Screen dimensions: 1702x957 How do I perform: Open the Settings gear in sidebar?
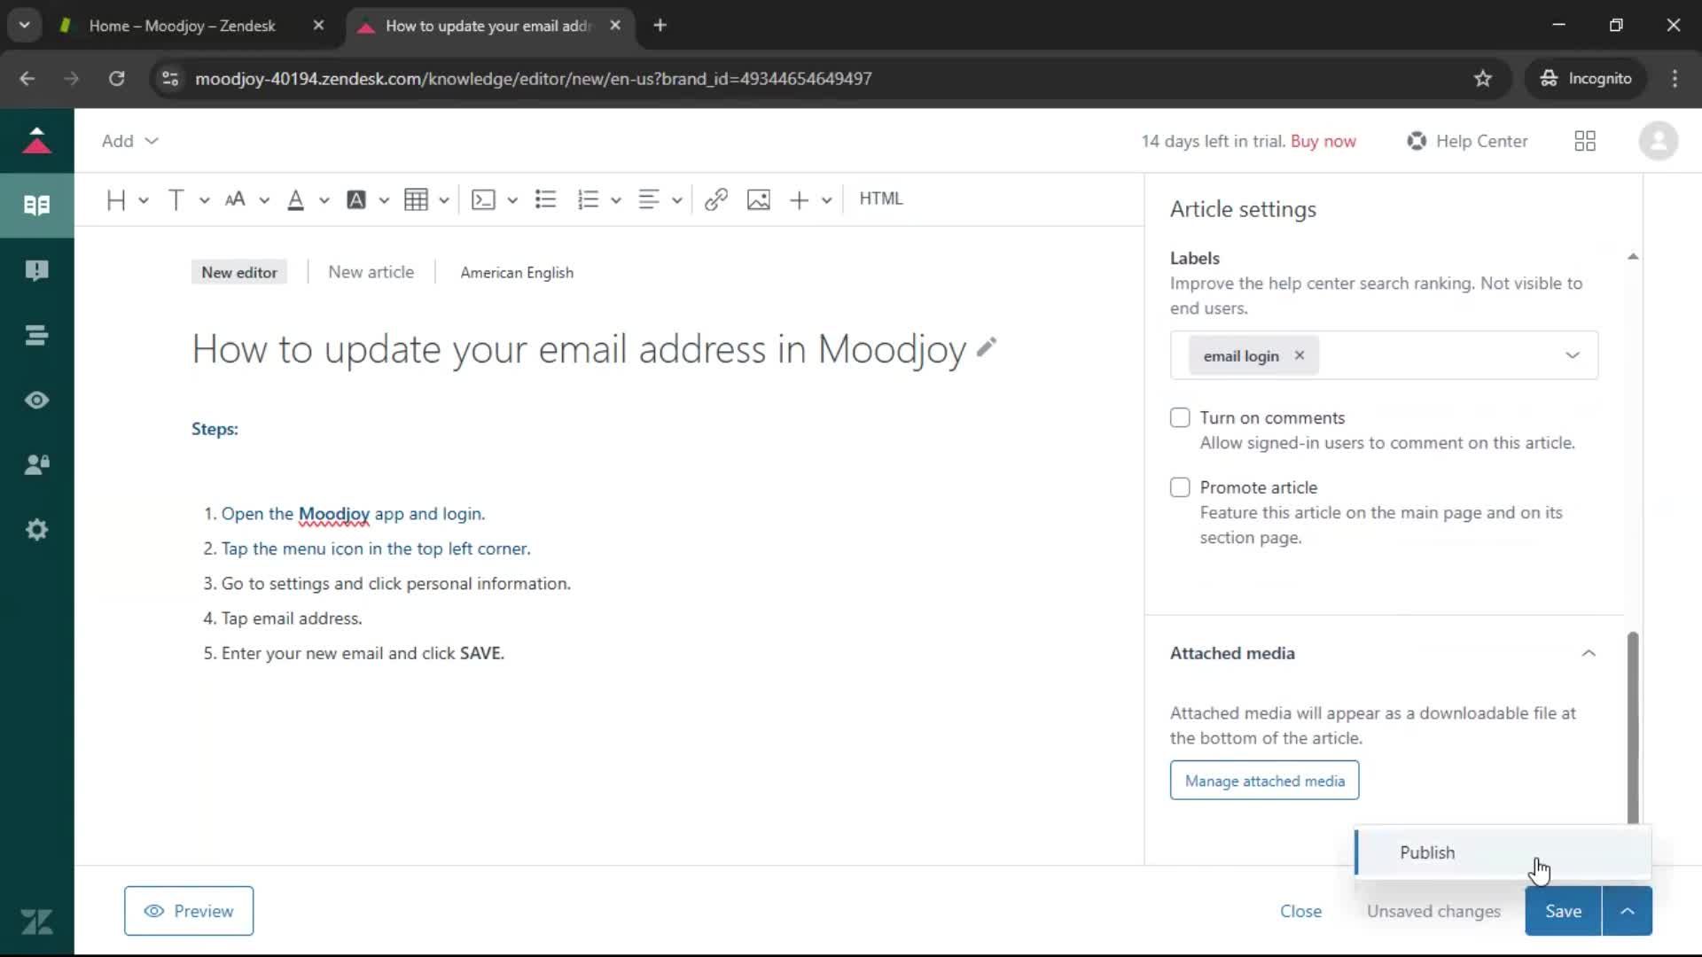point(36,530)
